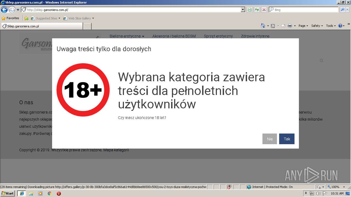This screenshot has height=197, width=351.
Task: Open the Page menu
Action: point(303,26)
